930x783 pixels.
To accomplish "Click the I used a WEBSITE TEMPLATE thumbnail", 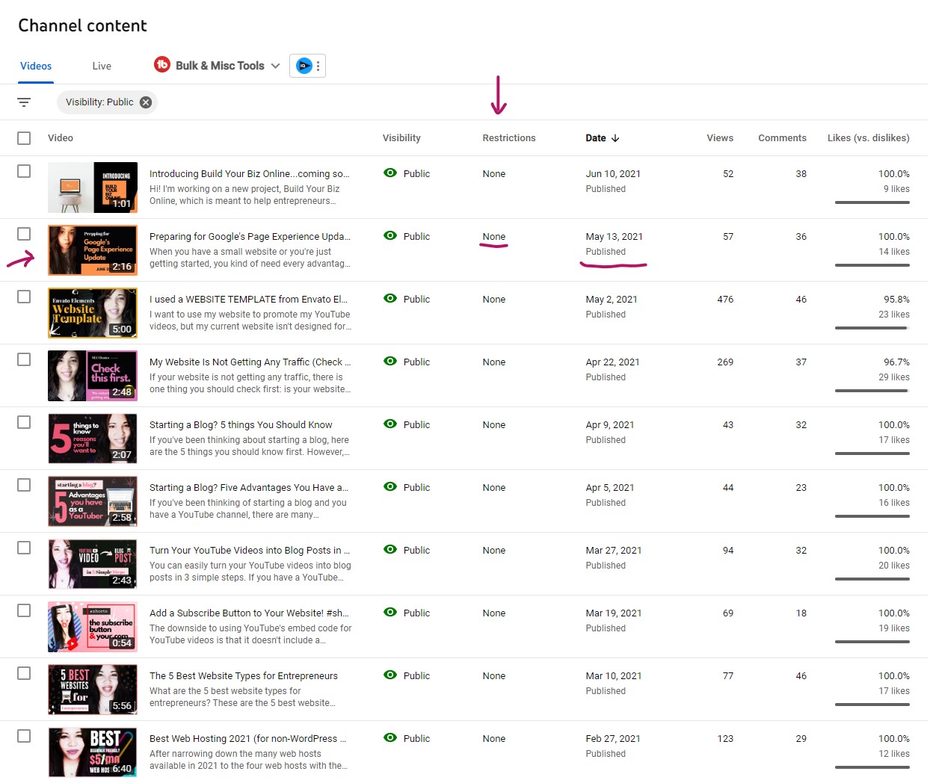I will [92, 312].
